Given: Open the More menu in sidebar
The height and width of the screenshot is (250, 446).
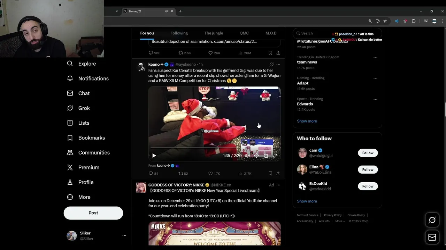Looking at the screenshot, I should pos(79,197).
